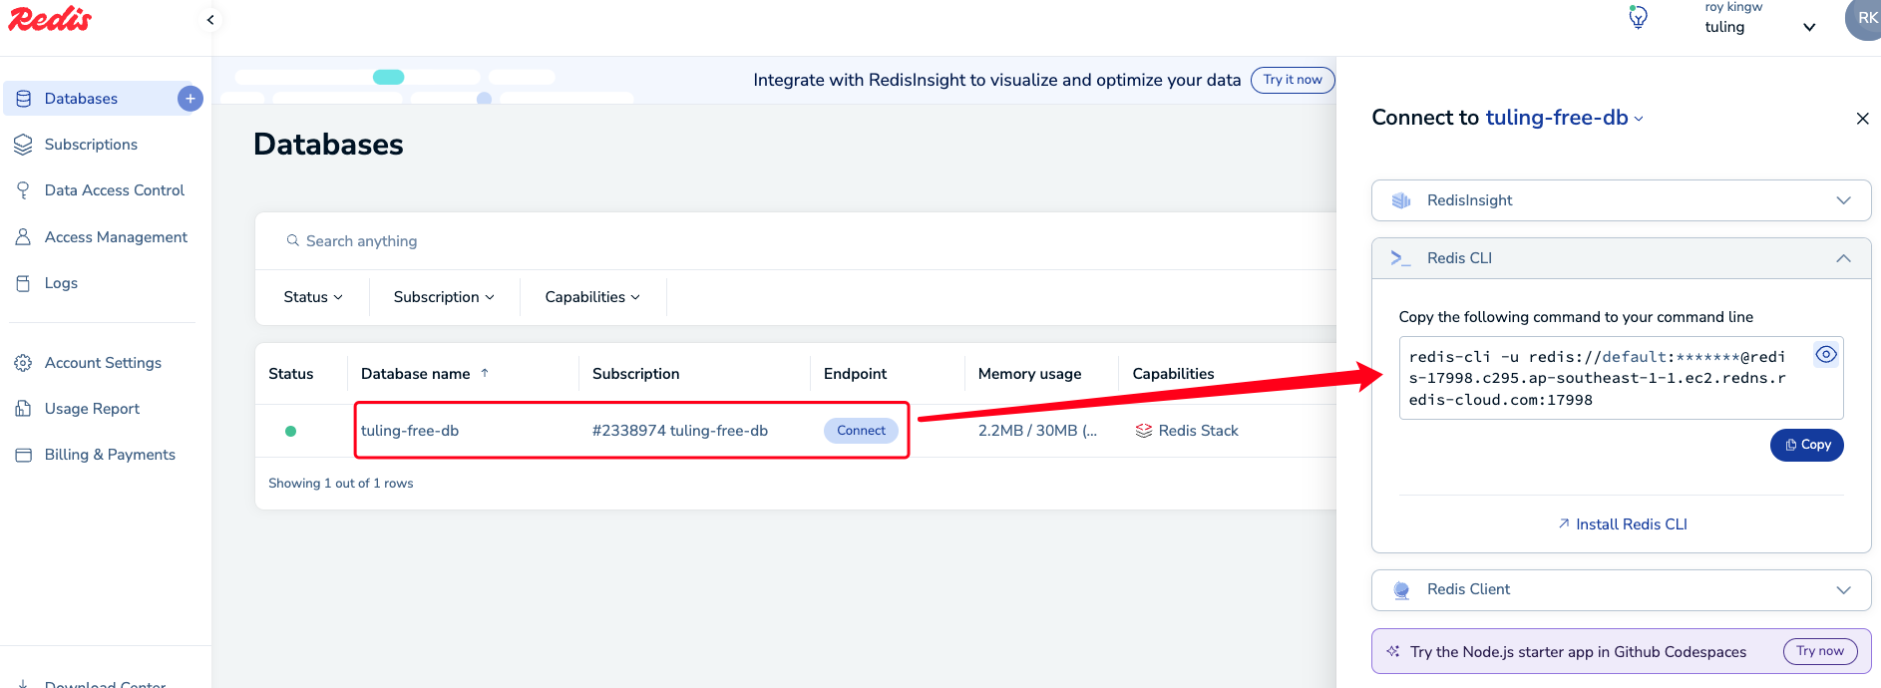1881x688 pixels.
Task: Click the Status column header
Action: pyautogui.click(x=290, y=374)
